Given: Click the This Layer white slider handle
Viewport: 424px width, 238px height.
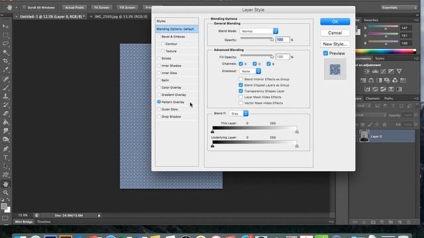Looking at the screenshot, I should pyautogui.click(x=297, y=132).
